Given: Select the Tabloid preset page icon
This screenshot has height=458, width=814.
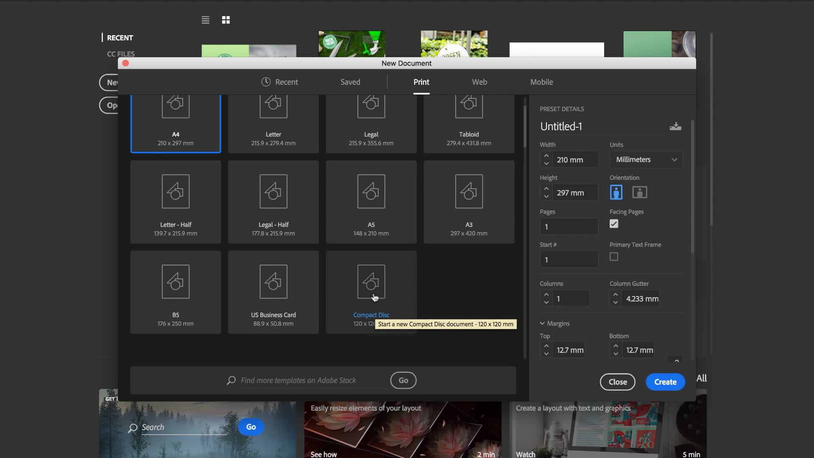Looking at the screenshot, I should click(469, 106).
